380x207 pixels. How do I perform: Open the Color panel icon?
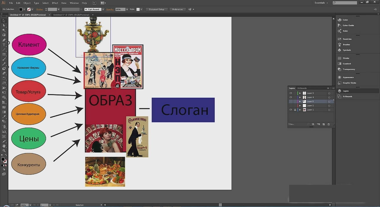(x=340, y=20)
